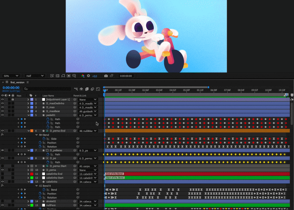Image resolution: width=294 pixels, height=210 pixels.
Task: Click the 05:00f mark on time ruler
Action: (186, 90)
